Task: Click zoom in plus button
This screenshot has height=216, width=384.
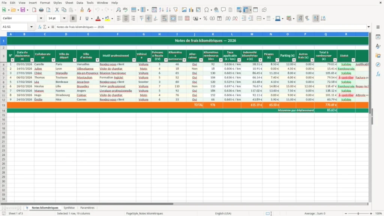Action: pos(371,213)
